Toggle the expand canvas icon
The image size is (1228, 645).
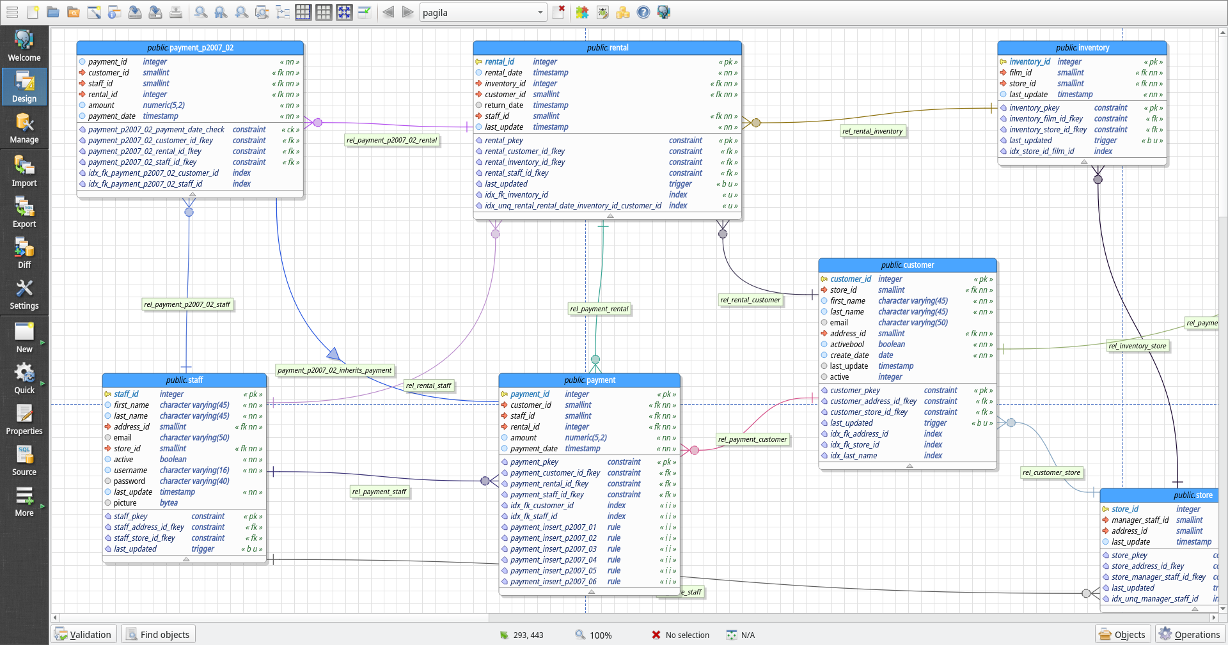[x=344, y=12]
